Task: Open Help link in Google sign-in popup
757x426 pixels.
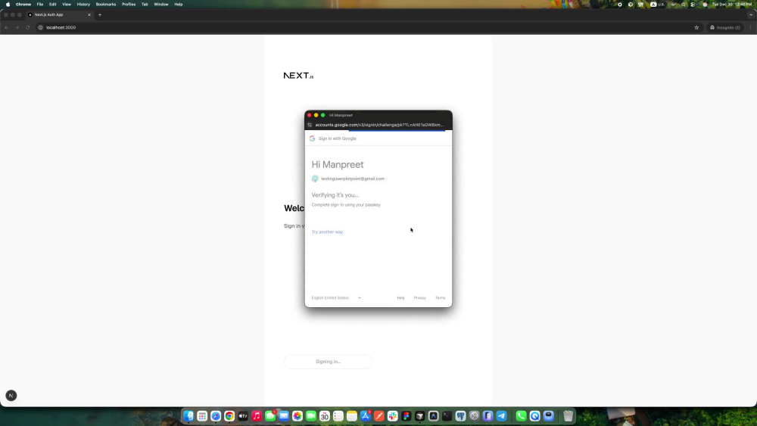Action: (400, 297)
